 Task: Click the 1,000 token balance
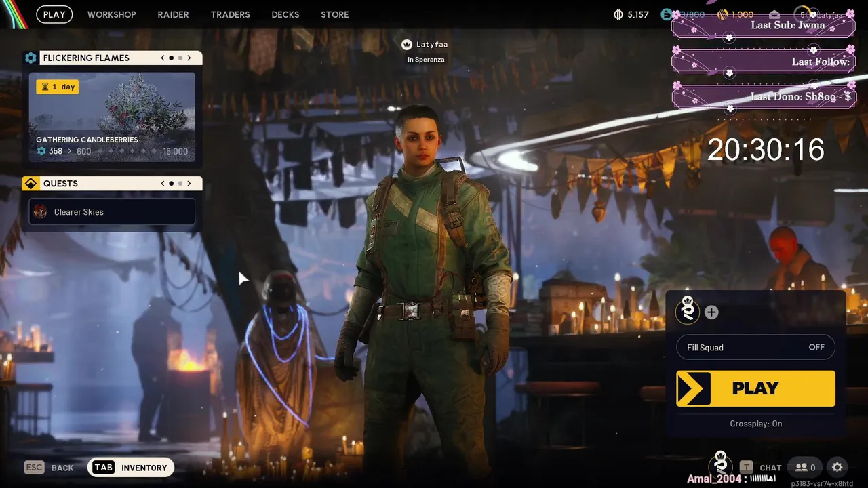pyautogui.click(x=743, y=14)
